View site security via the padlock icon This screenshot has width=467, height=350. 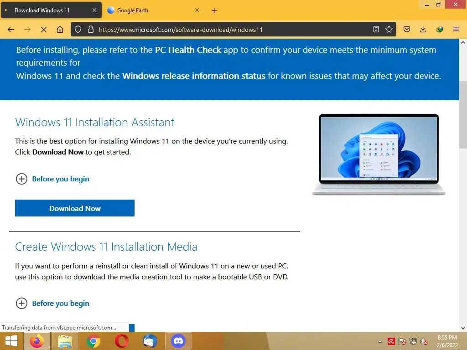pos(91,29)
